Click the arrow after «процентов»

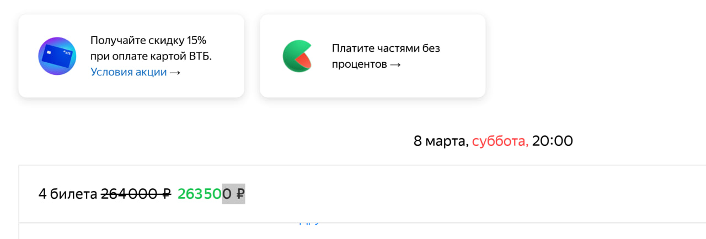coord(395,64)
